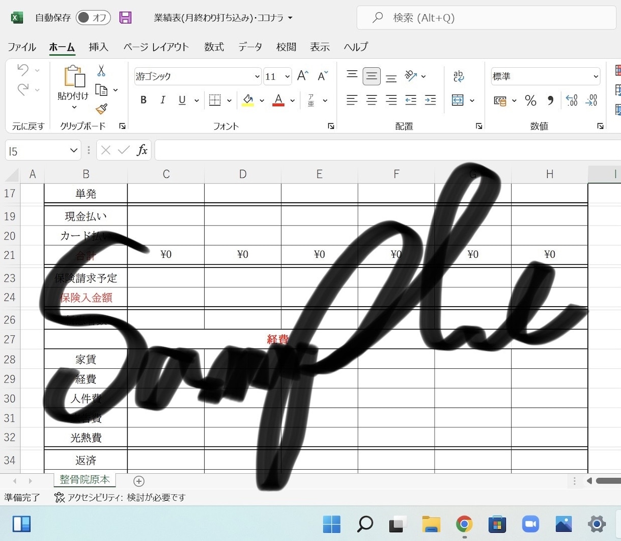Click the Redo arrow icon
This screenshot has height=541, width=621.
pyautogui.click(x=23, y=90)
